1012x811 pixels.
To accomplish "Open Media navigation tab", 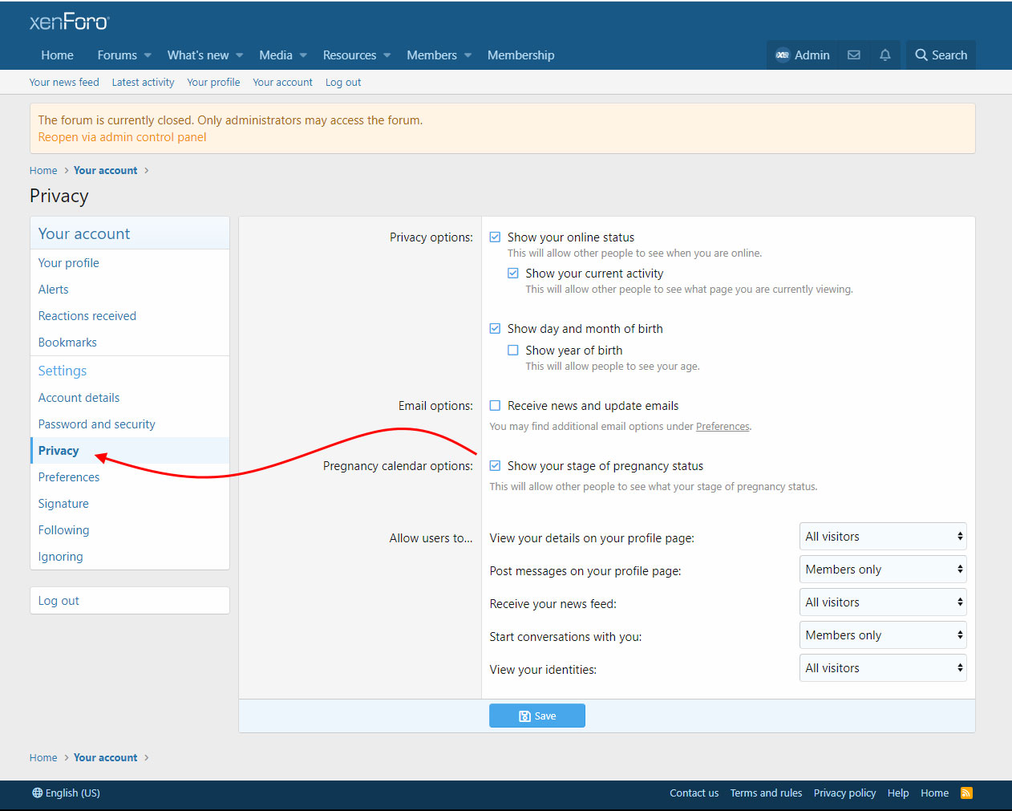I will point(276,55).
